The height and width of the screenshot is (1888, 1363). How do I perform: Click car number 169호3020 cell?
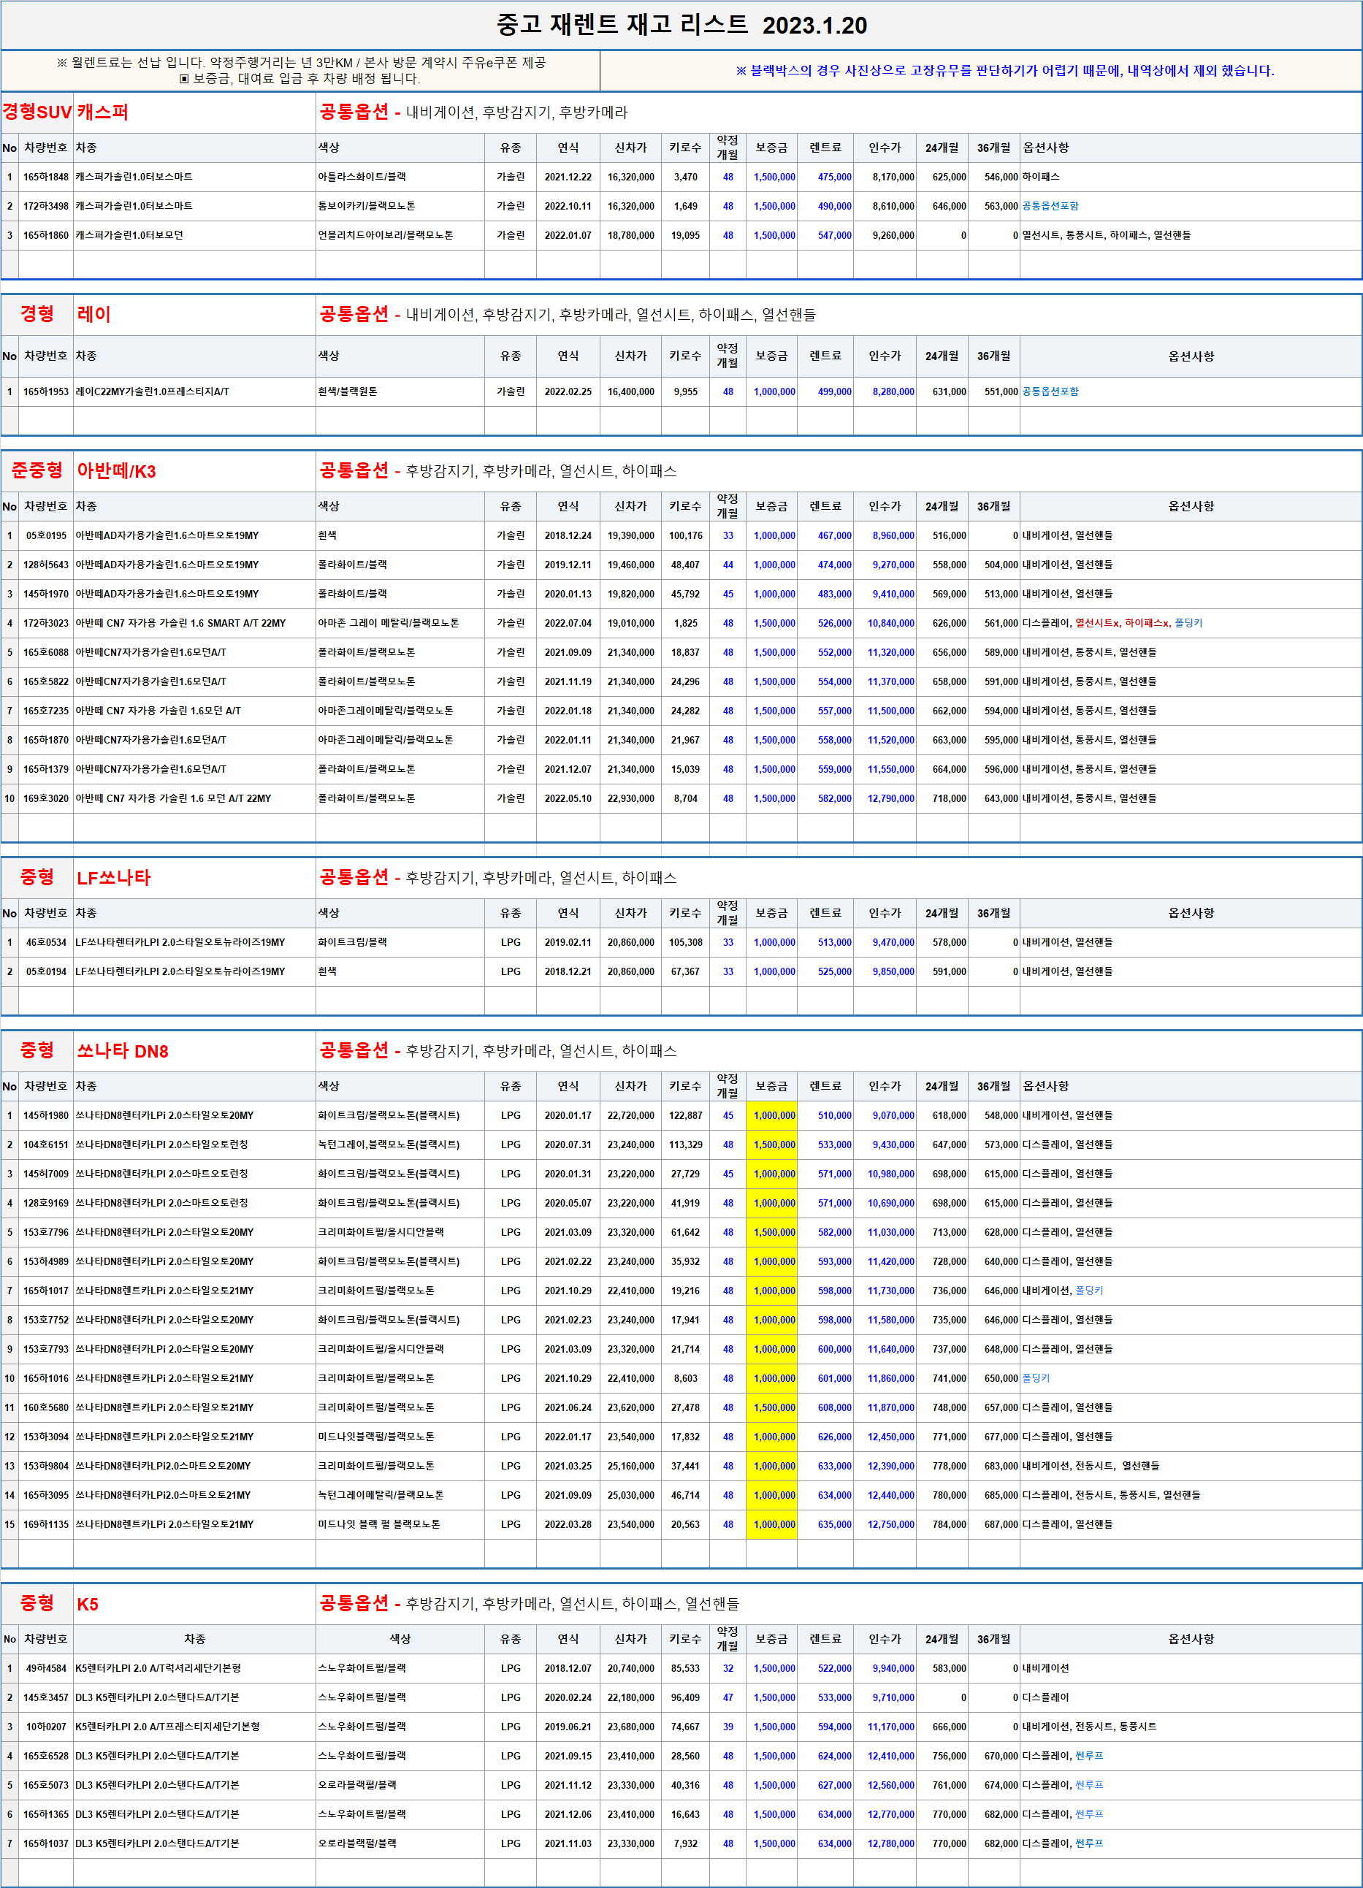pyautogui.click(x=46, y=799)
